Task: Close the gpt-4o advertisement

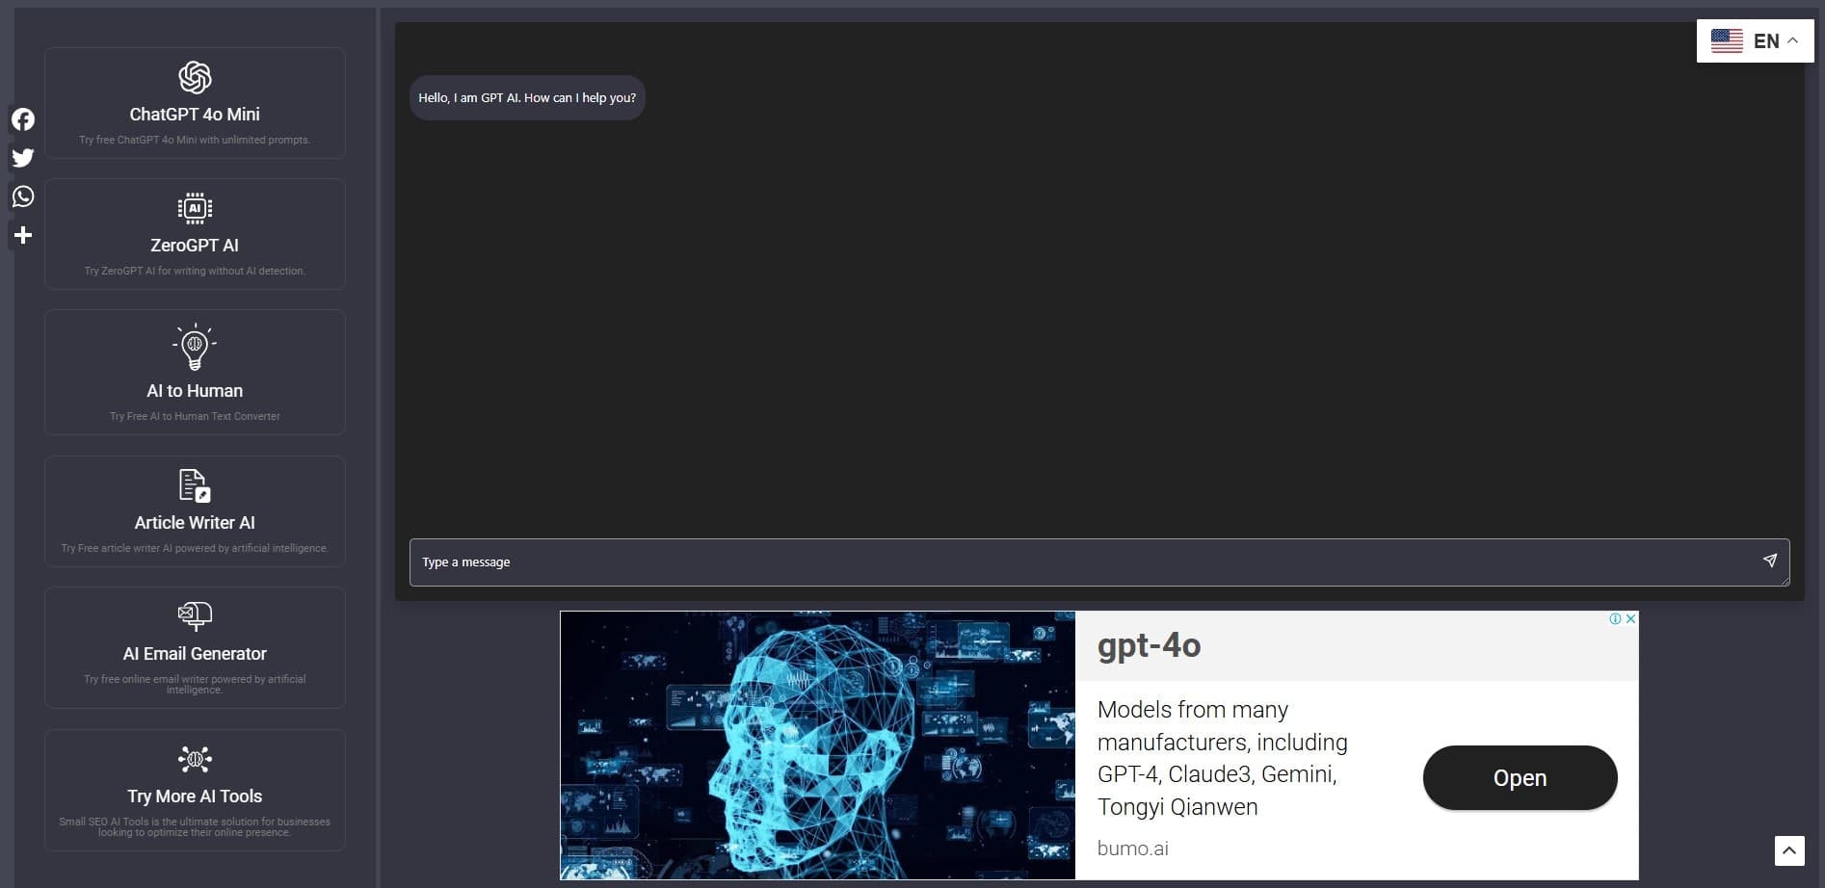Action: click(1630, 619)
